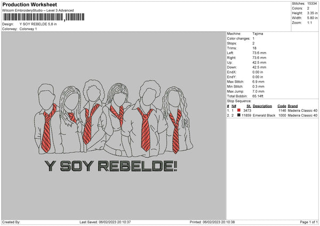Image resolution: width=320 pixels, height=226 pixels.
Task: Click 'Madeira Classic 40' in stop row 2
Action: coord(302,116)
